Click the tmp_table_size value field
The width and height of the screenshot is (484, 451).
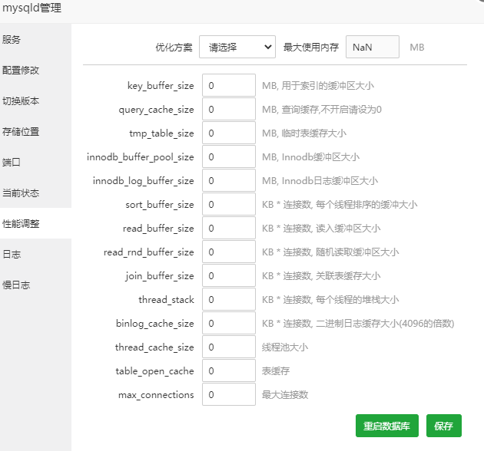pyautogui.click(x=229, y=133)
